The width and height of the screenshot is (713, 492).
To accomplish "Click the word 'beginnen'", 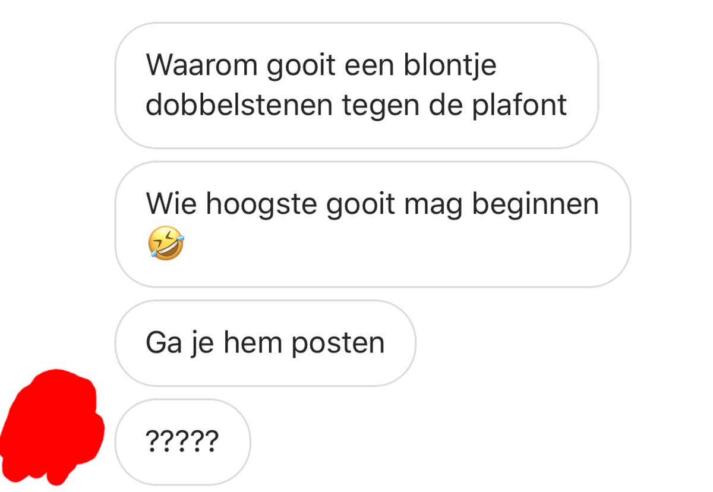I will [535, 205].
